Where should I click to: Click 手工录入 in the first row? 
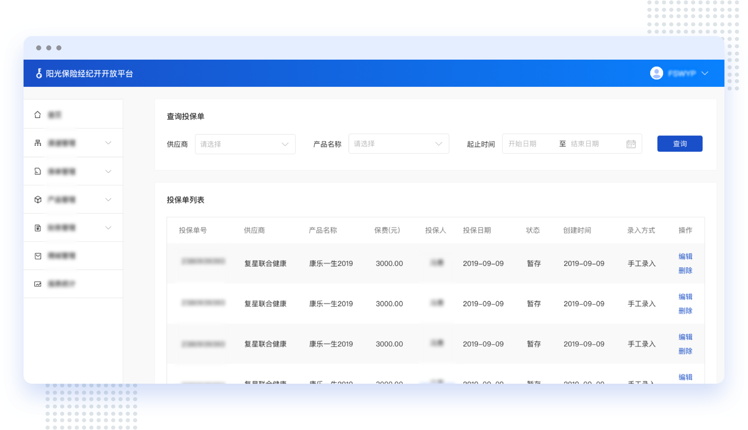642,264
